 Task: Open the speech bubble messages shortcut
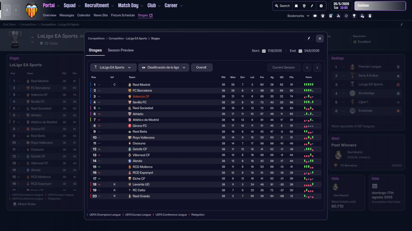[315, 16]
